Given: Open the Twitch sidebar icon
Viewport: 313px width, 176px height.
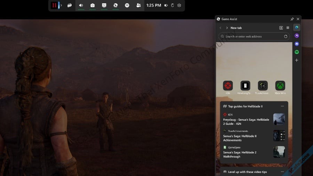Looking at the screenshot, I should [x=297, y=35].
